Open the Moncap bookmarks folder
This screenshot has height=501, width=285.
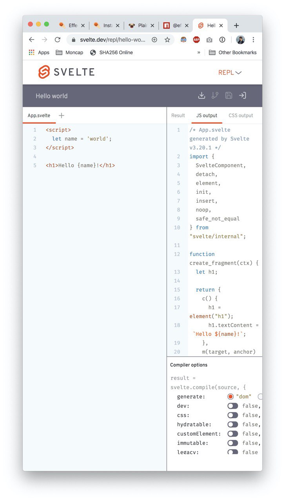click(69, 52)
